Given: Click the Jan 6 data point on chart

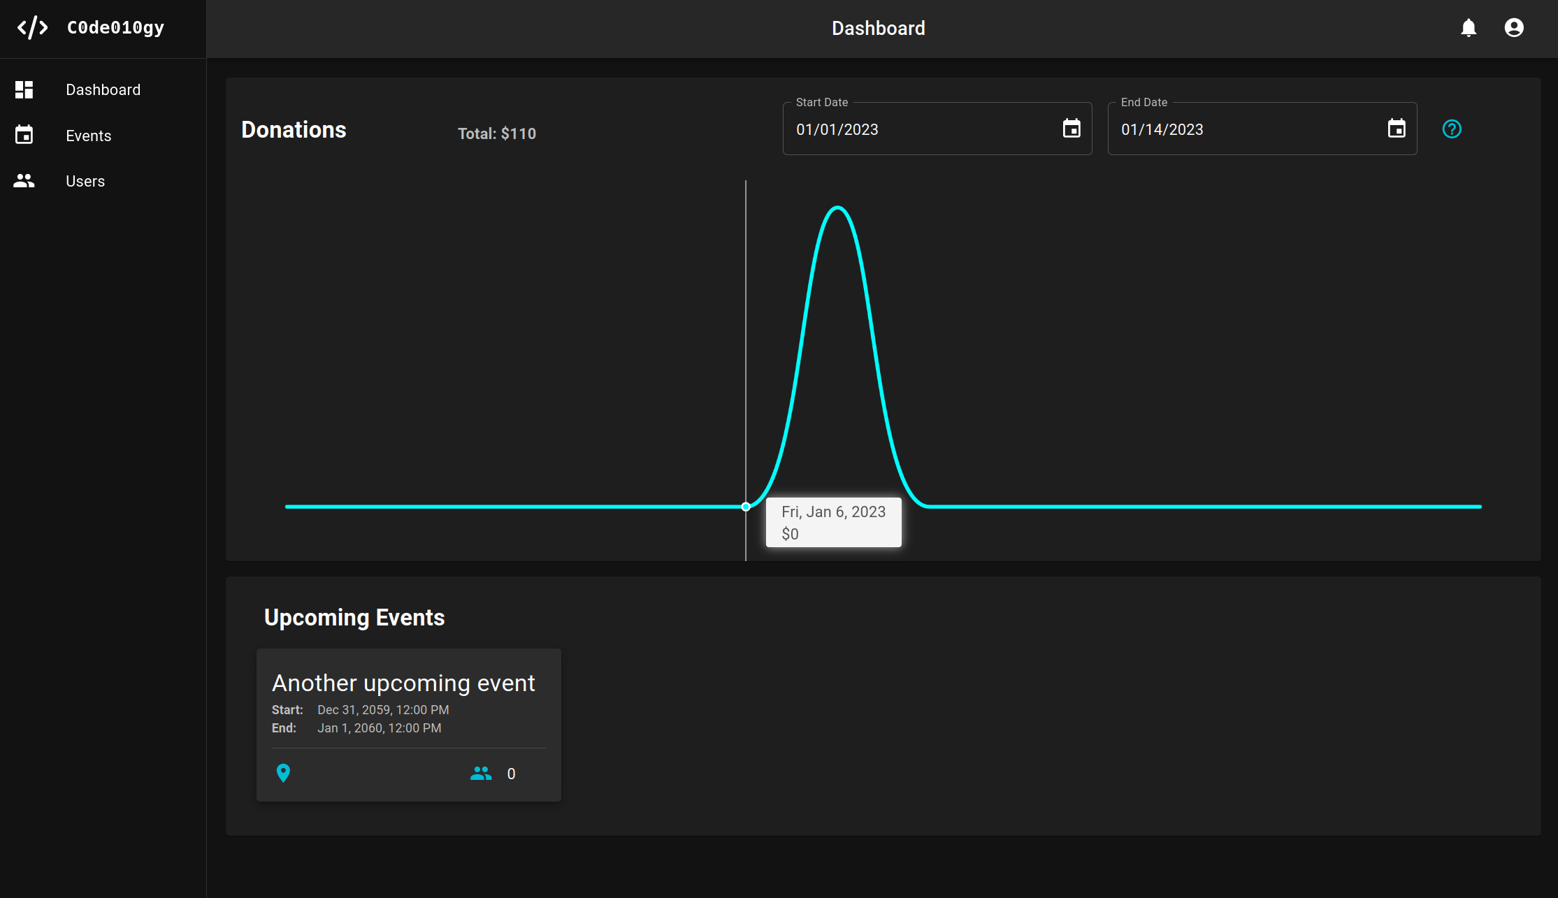Looking at the screenshot, I should click(x=746, y=507).
